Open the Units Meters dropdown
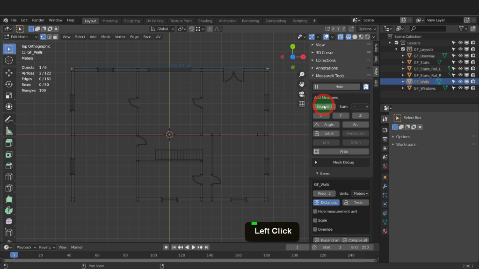The width and height of the screenshot is (479, 269). [360, 193]
